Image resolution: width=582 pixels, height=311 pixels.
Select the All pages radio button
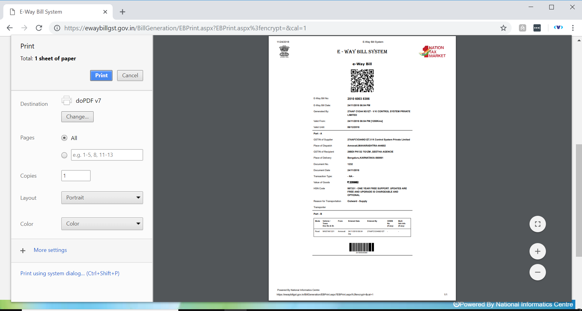tap(64, 138)
